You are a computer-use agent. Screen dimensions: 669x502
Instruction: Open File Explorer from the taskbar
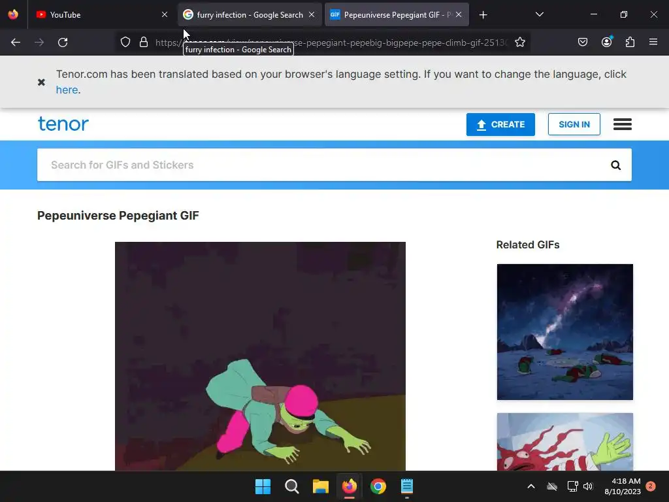[x=320, y=486]
